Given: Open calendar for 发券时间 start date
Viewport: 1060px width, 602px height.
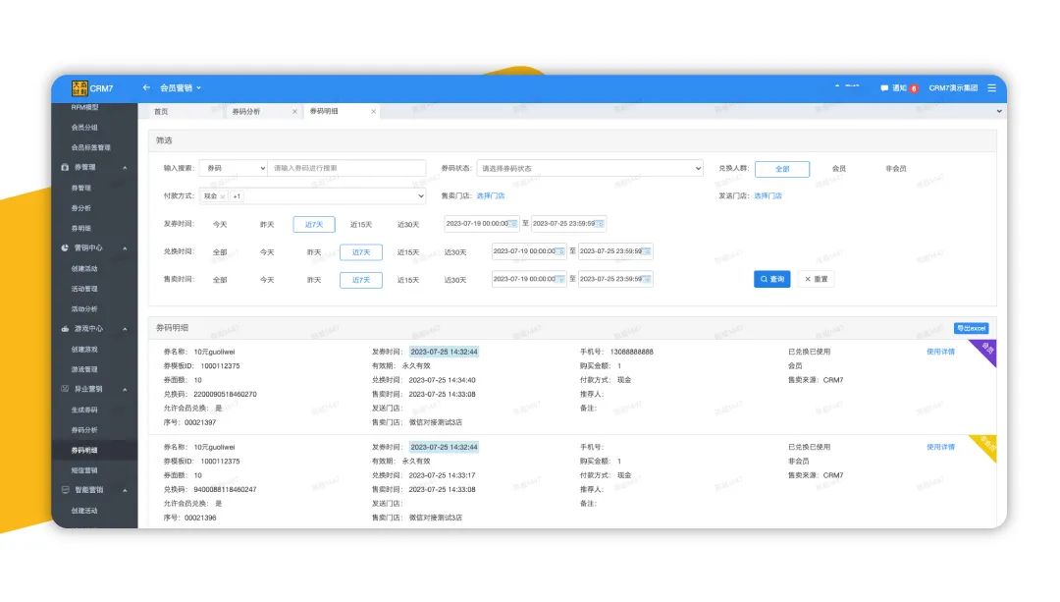Looking at the screenshot, I should coord(513,223).
